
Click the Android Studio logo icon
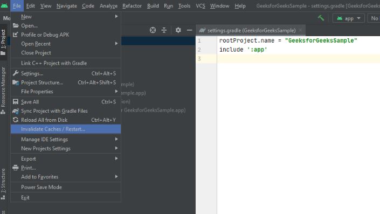tap(4, 5)
